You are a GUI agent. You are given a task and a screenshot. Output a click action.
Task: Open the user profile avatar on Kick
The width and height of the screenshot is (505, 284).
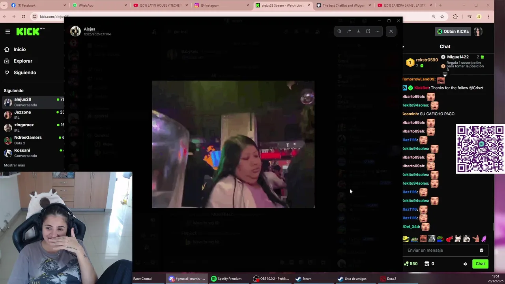click(x=478, y=32)
